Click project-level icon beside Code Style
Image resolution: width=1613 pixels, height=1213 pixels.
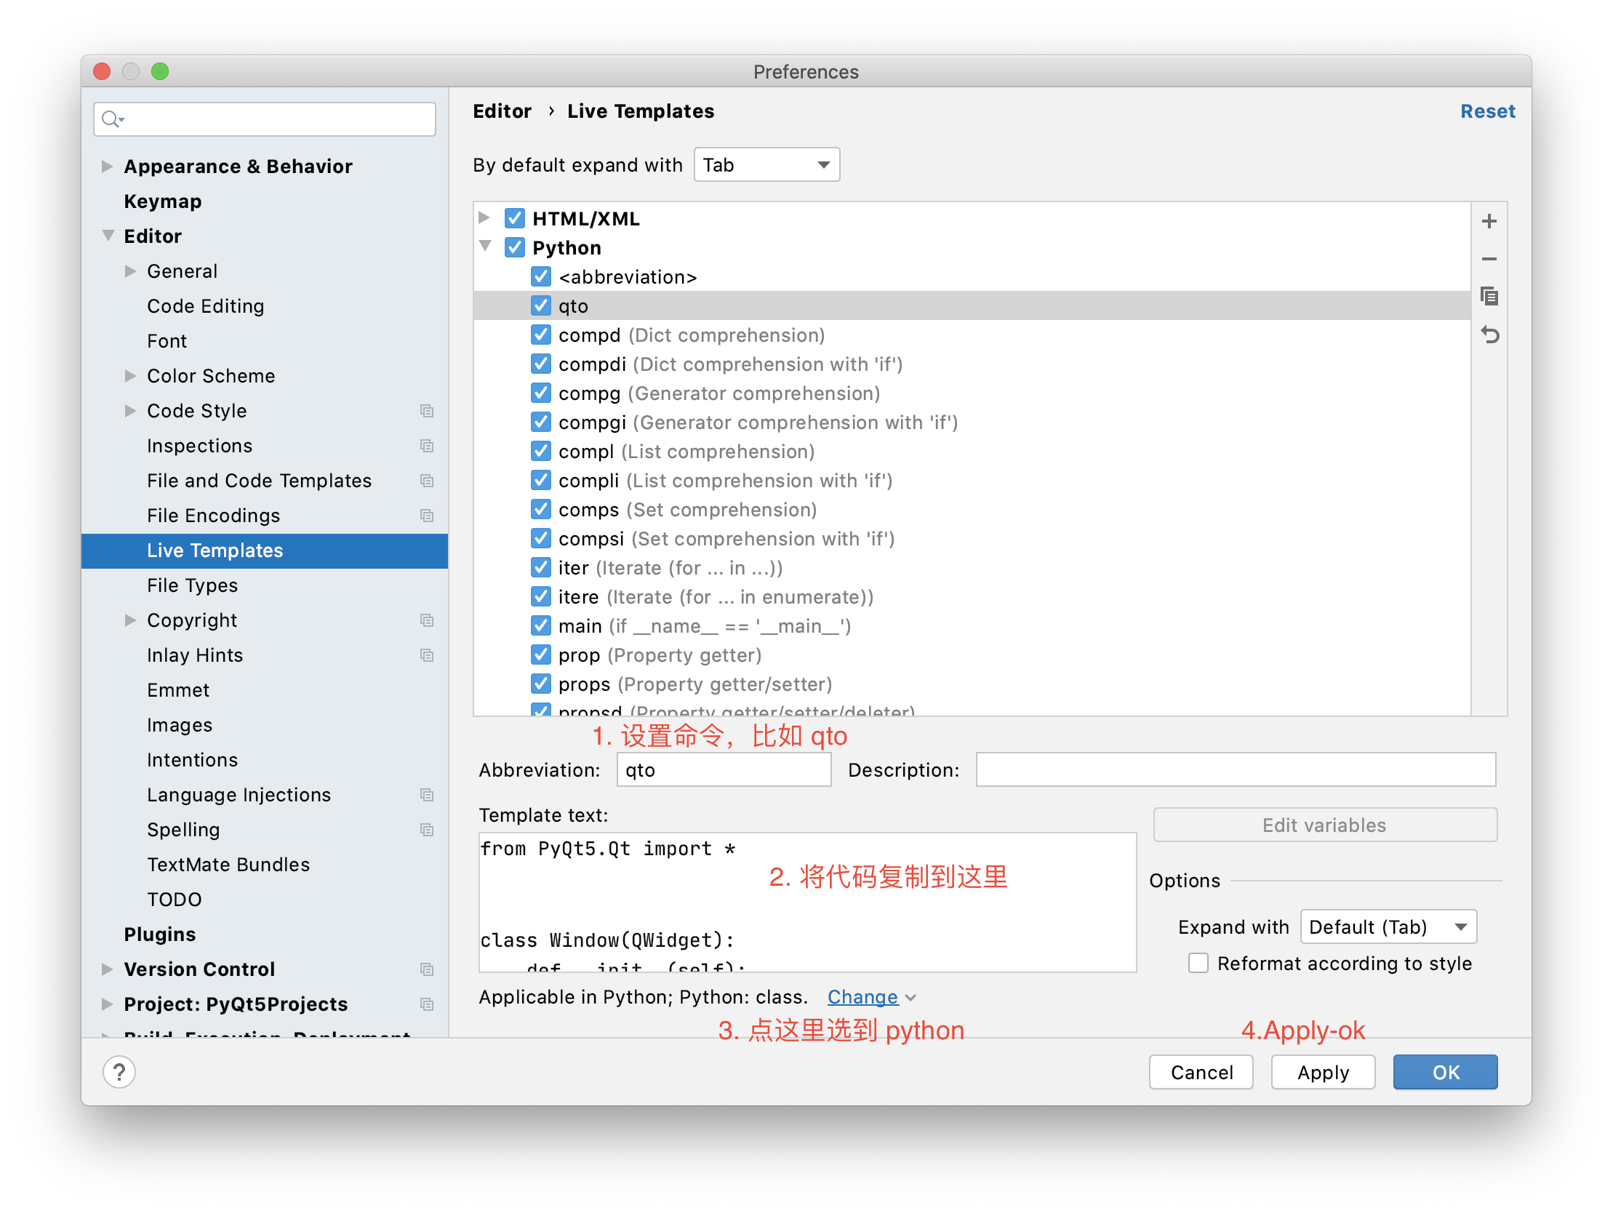(427, 411)
